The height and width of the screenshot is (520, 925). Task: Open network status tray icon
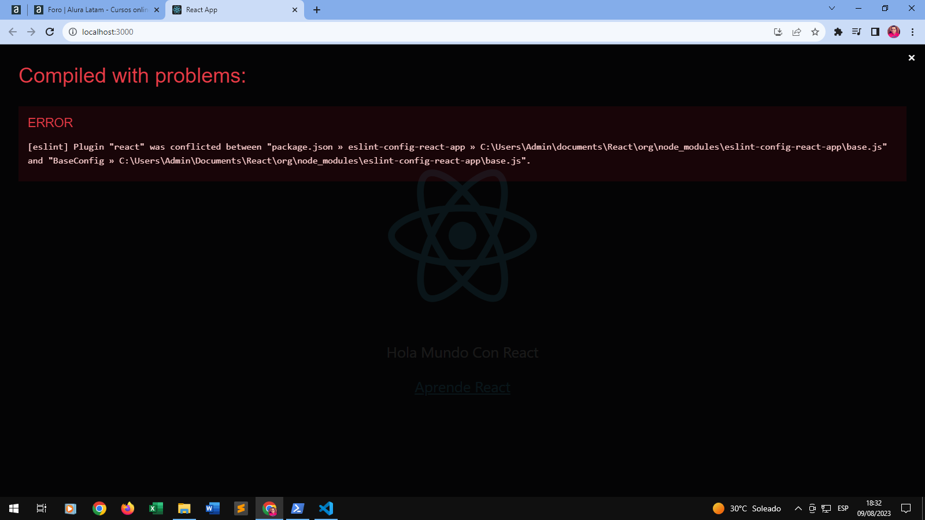coord(826,508)
